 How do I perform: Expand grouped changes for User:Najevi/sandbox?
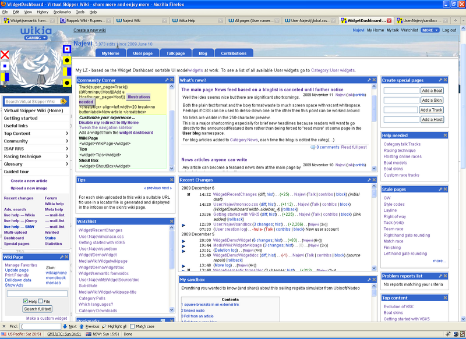pos(183,225)
